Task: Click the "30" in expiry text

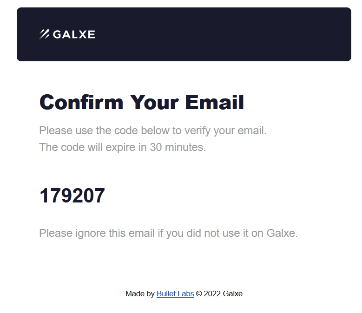Action: [x=156, y=147]
